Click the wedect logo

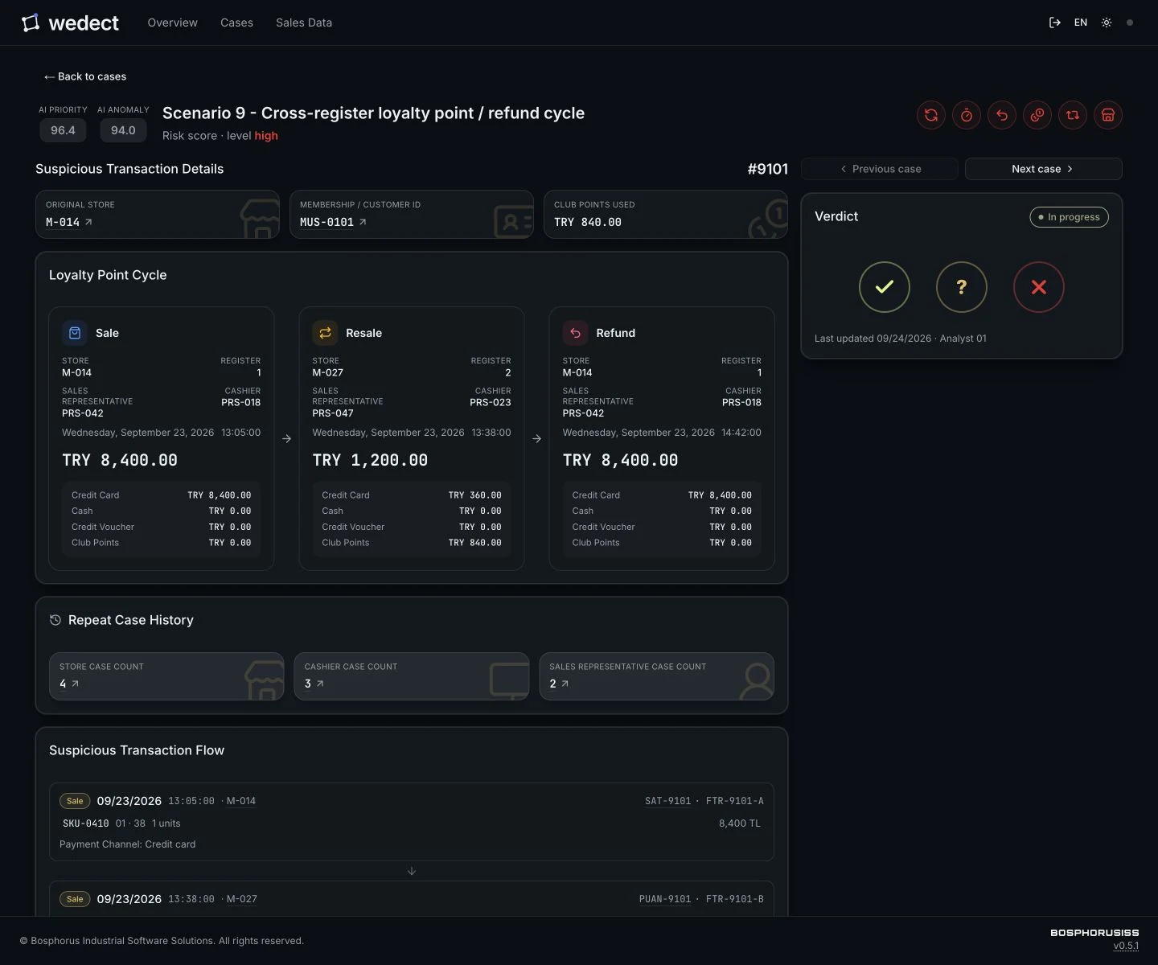pos(70,23)
